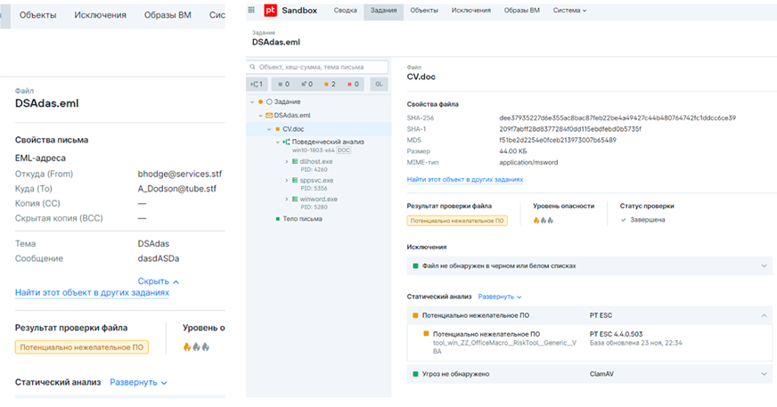Toggle the orange filter counter showing 2
777x407 pixels.
(330, 85)
